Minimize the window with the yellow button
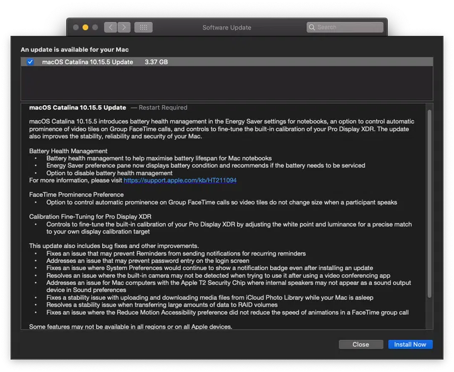The height and width of the screenshot is (372, 454). pos(85,28)
